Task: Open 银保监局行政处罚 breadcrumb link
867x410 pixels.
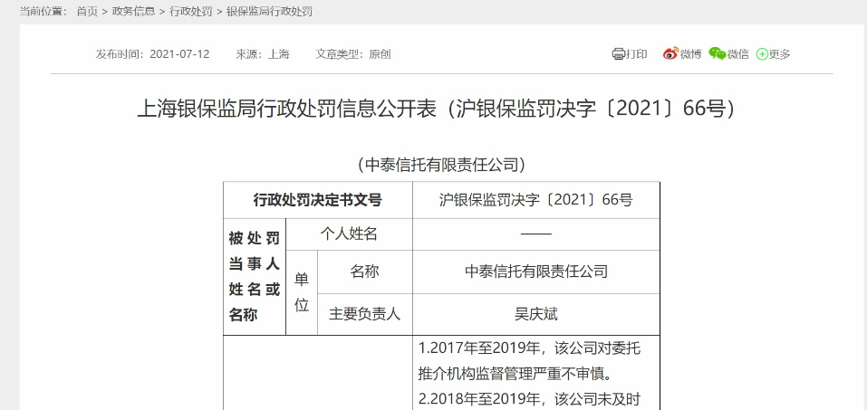Action: click(269, 11)
